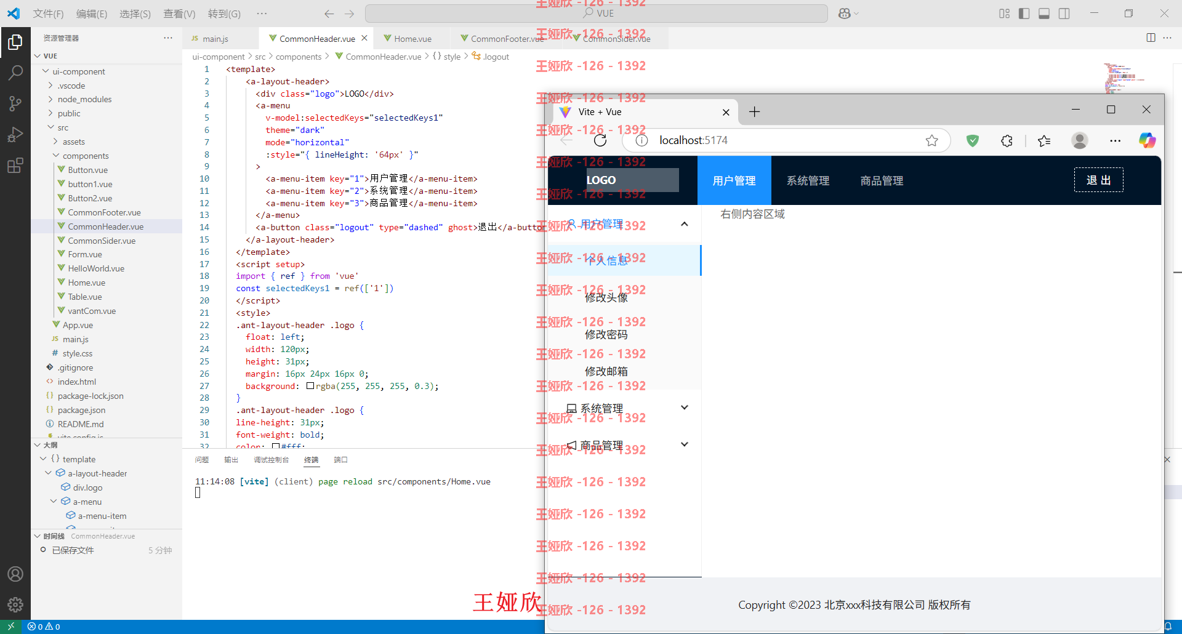
Task: Switch to the main.js editor tab
Action: pyautogui.click(x=215, y=38)
